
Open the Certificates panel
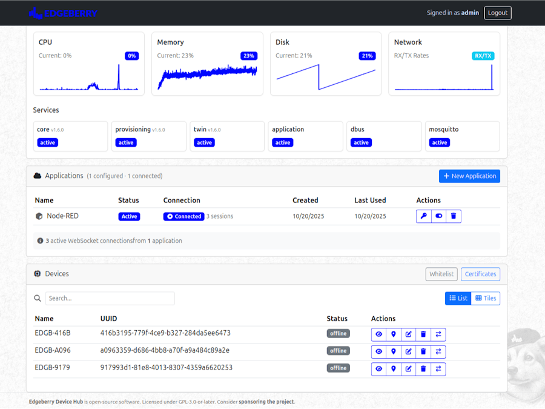coord(480,274)
